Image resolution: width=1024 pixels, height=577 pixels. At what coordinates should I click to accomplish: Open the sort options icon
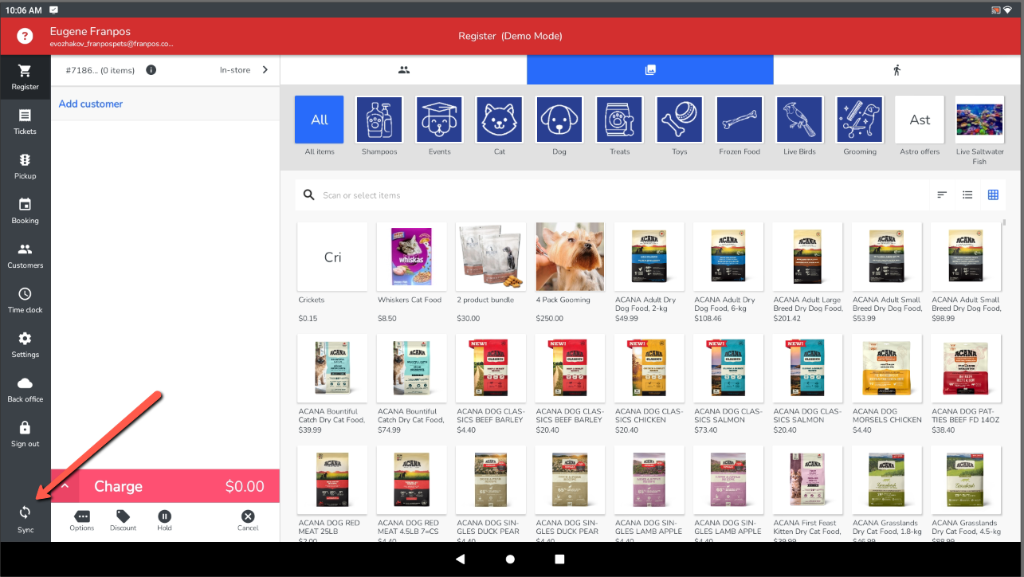click(x=942, y=195)
